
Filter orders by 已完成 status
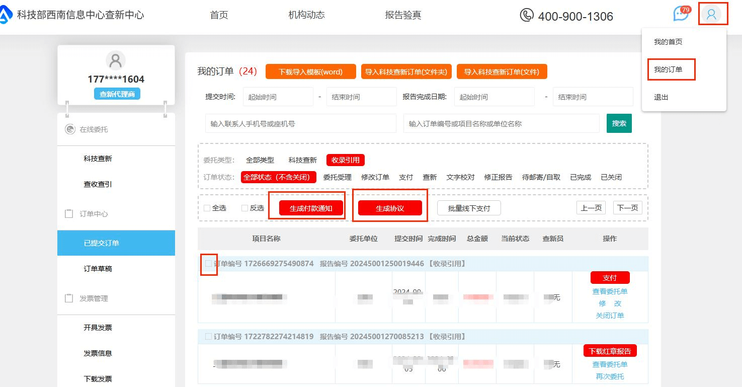click(581, 177)
